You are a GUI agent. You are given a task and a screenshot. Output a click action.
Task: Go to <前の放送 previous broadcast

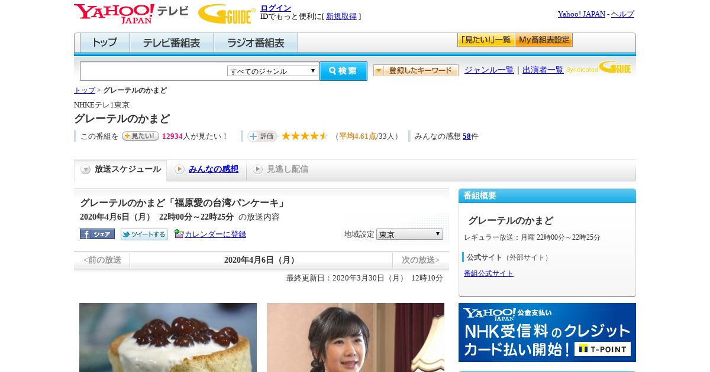[102, 260]
